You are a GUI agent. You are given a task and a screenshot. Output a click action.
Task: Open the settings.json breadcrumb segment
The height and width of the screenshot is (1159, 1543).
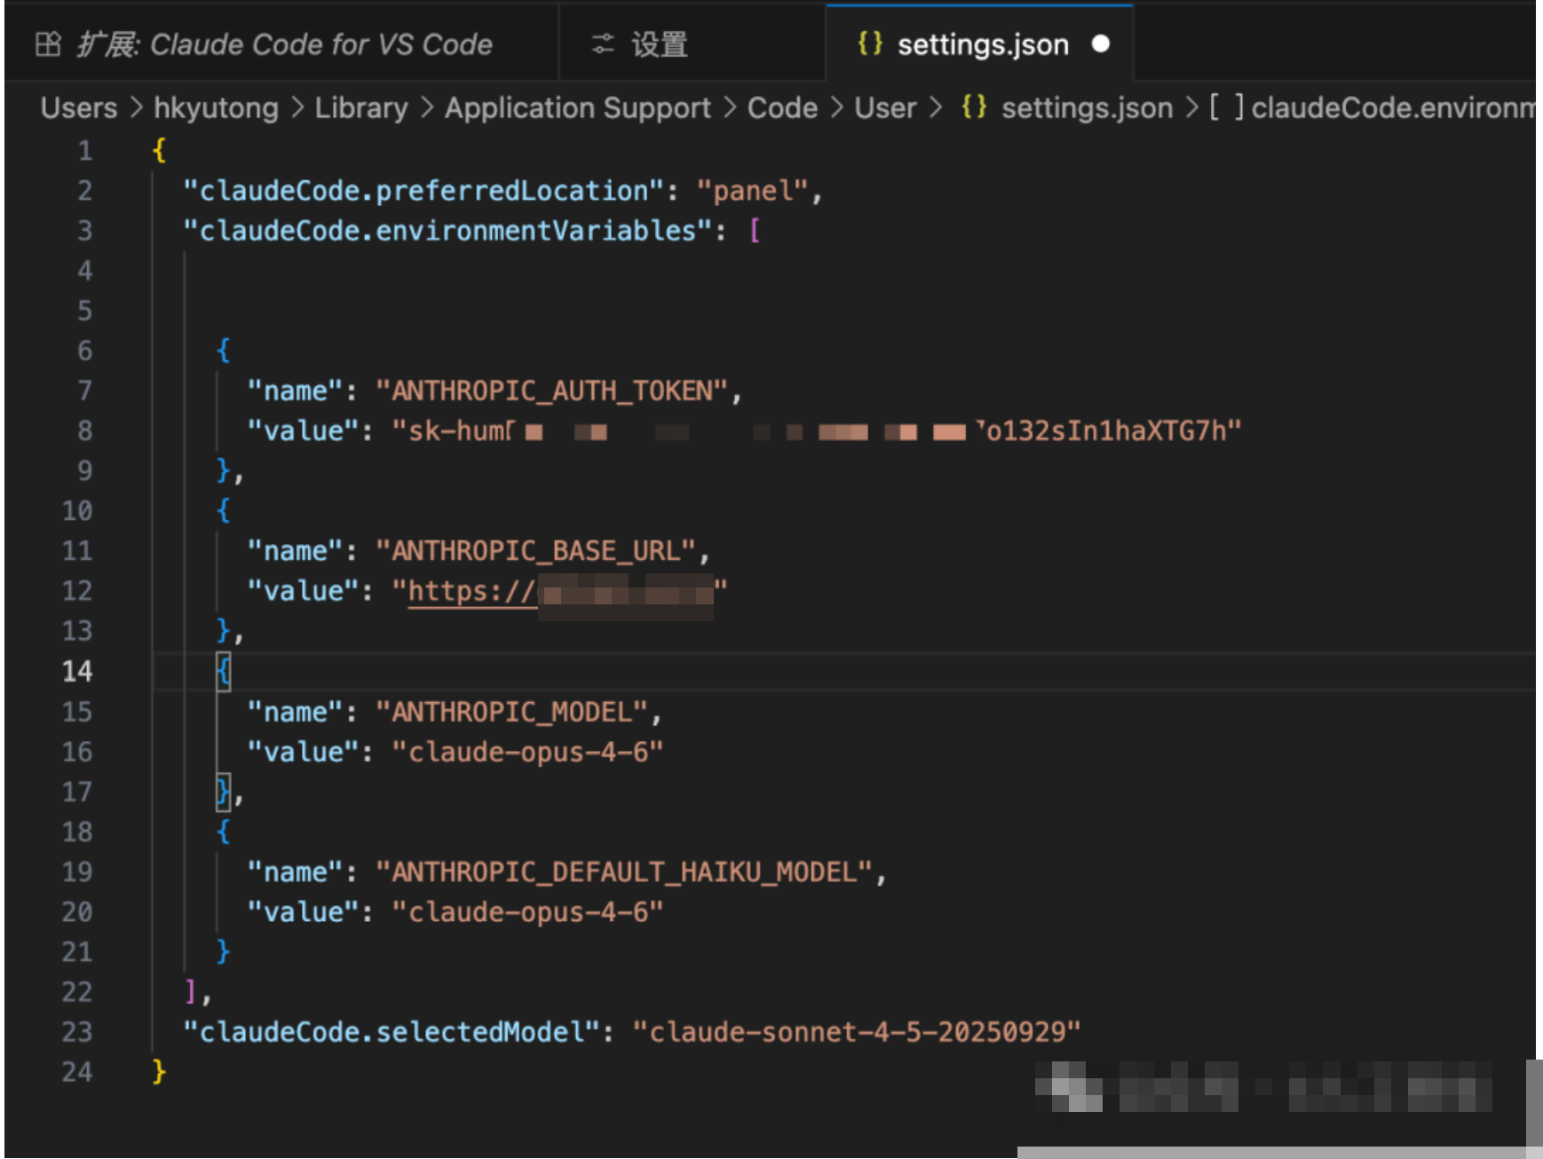(x=1087, y=107)
